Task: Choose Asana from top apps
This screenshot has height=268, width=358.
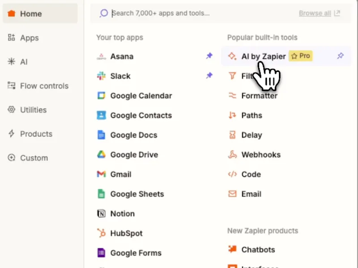Action: tap(122, 56)
